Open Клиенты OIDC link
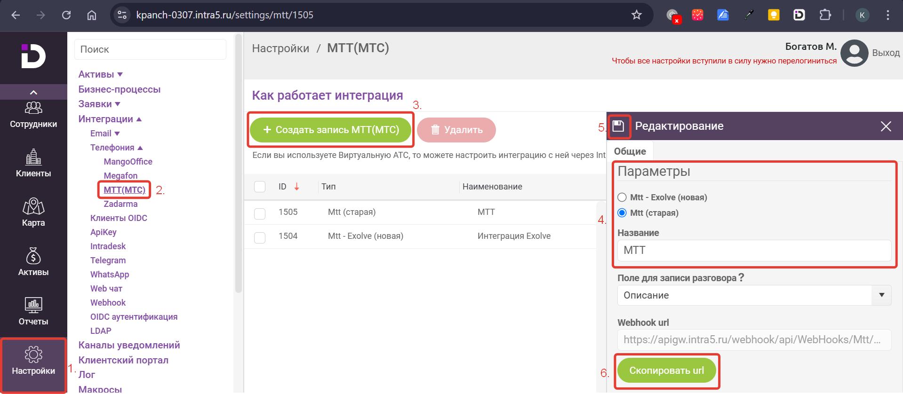This screenshot has height=394, width=903. click(x=119, y=218)
